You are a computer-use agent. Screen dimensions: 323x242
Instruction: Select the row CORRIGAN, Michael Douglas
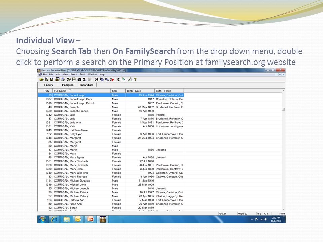click(x=111, y=181)
